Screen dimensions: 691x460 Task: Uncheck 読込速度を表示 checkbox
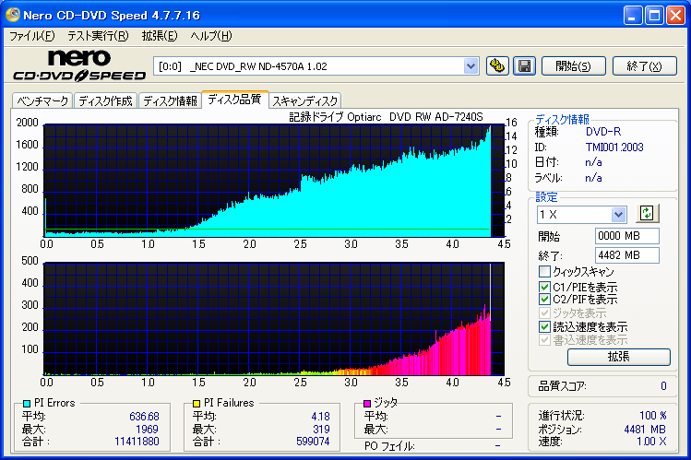[544, 326]
